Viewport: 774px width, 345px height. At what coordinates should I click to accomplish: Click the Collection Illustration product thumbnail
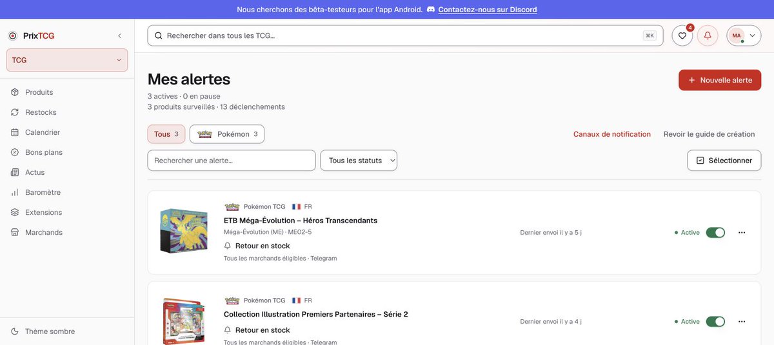184,321
